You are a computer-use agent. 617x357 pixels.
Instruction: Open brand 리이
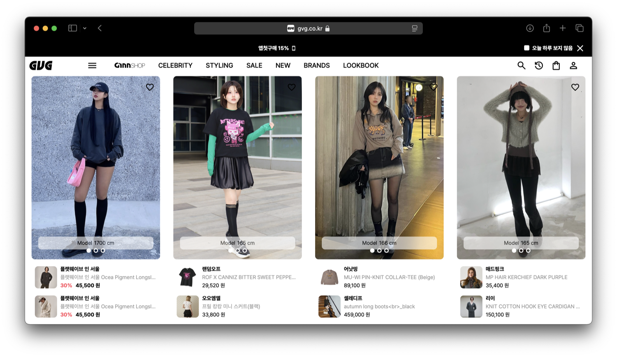[490, 298]
